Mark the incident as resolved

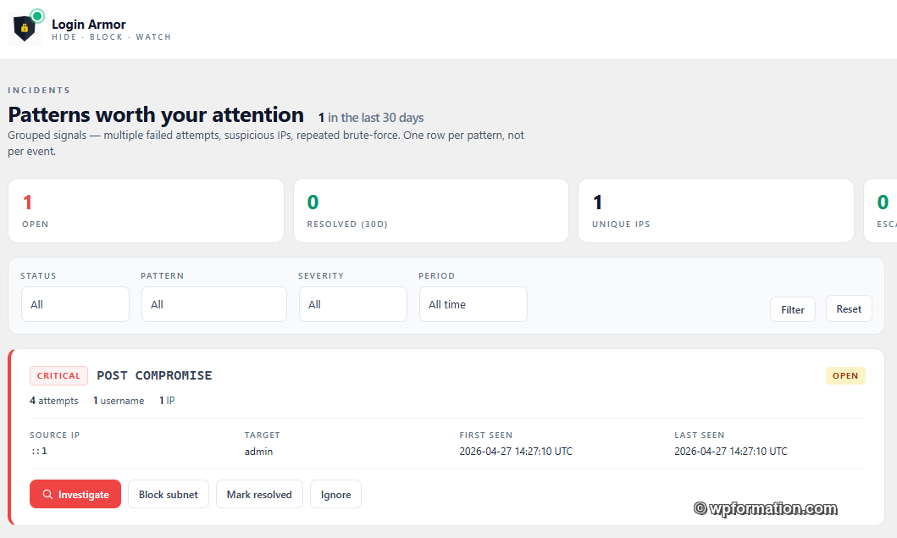click(259, 494)
